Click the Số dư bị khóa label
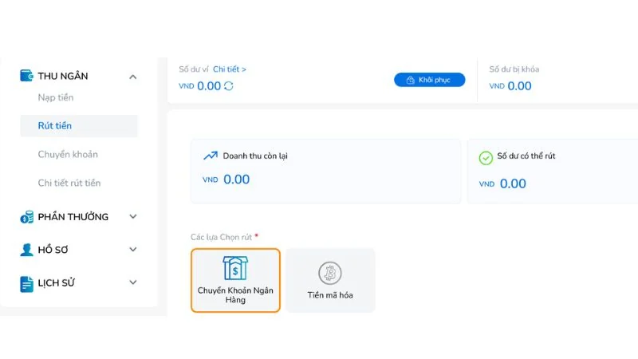This screenshot has height=359, width=638. (x=514, y=69)
